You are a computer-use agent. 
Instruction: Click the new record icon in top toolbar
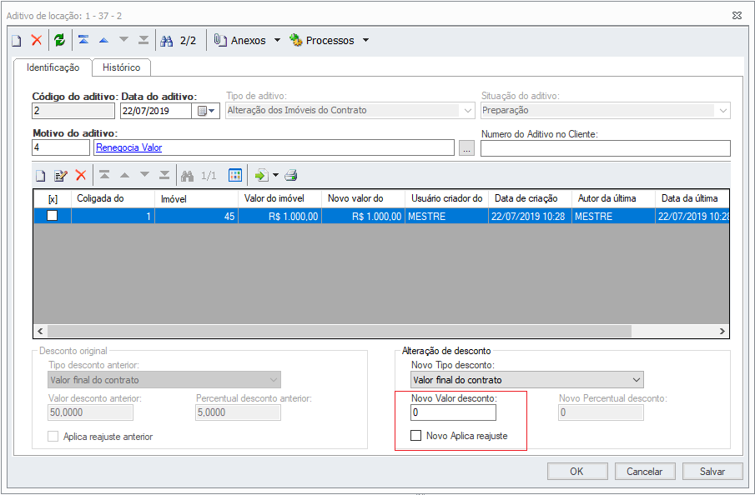coord(17,40)
